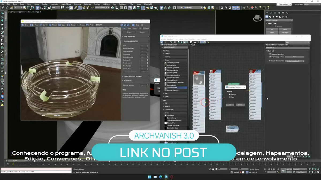Select the Copy radio option
The image size is (321, 180).
coord(230,97)
